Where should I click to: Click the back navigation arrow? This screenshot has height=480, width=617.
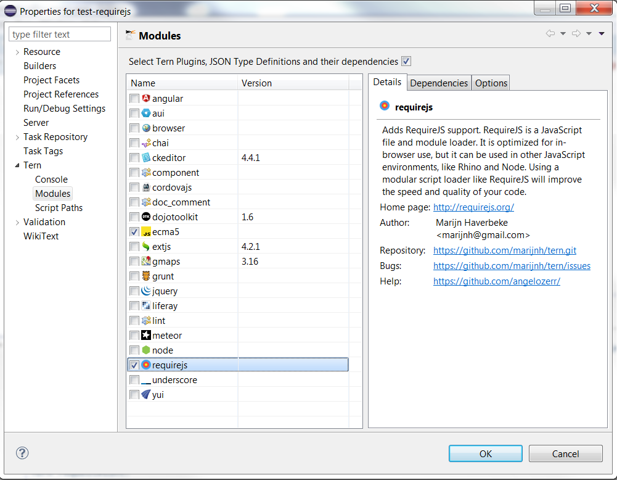550,33
